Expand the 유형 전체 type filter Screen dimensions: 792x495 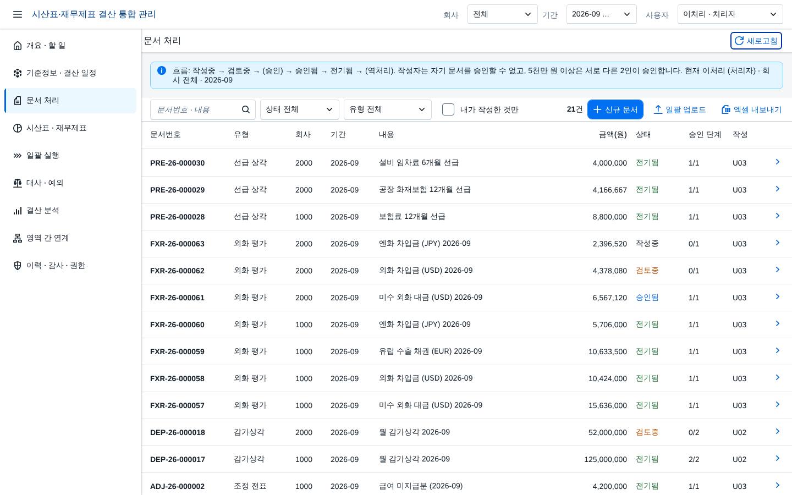coord(387,109)
